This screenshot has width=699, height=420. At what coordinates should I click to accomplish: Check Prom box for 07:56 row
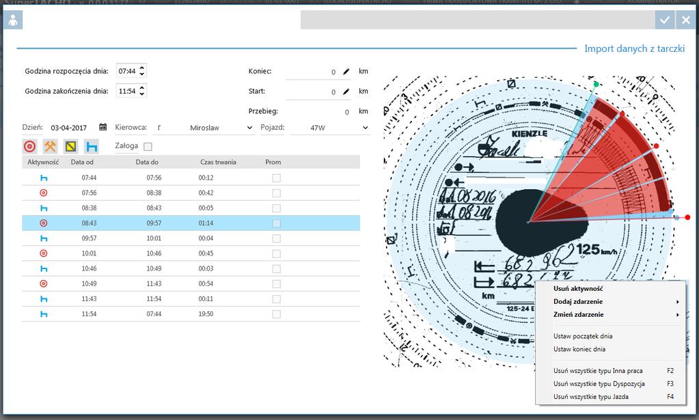pyautogui.click(x=277, y=193)
